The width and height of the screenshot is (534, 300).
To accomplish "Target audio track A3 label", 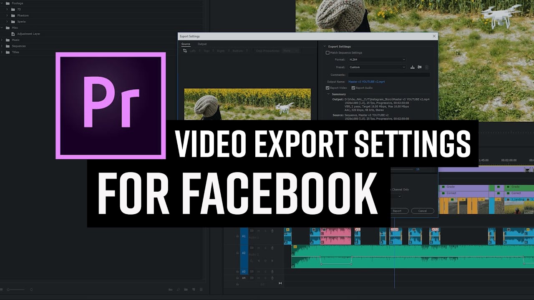I will (x=244, y=272).
